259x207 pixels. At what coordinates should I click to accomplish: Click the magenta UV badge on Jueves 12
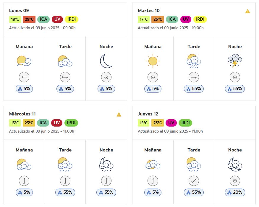pyautogui.click(x=171, y=123)
